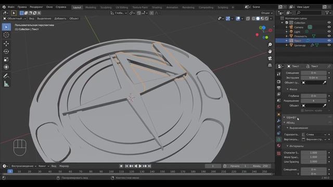Screen dimensions: 333x187
Task: Open horizontal alignment Слева dropdown
Action: (x=314, y=135)
